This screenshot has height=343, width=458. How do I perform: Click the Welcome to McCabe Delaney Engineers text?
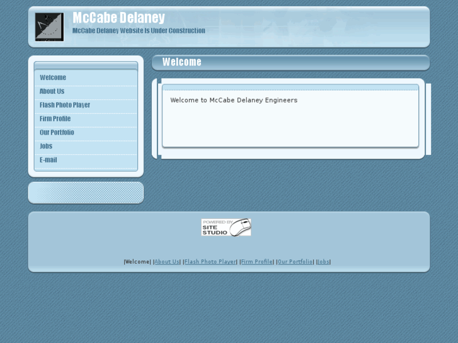click(234, 100)
